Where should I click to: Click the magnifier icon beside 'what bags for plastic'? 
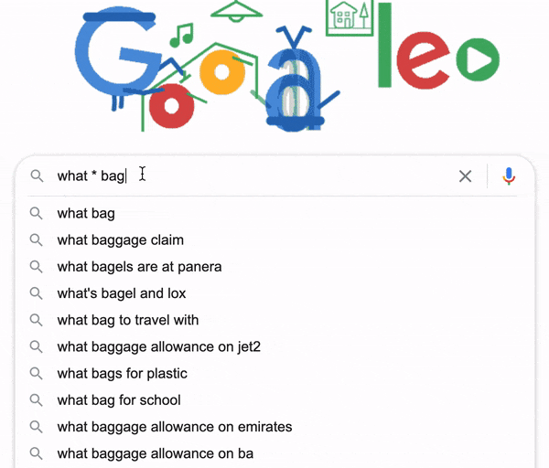point(37,374)
